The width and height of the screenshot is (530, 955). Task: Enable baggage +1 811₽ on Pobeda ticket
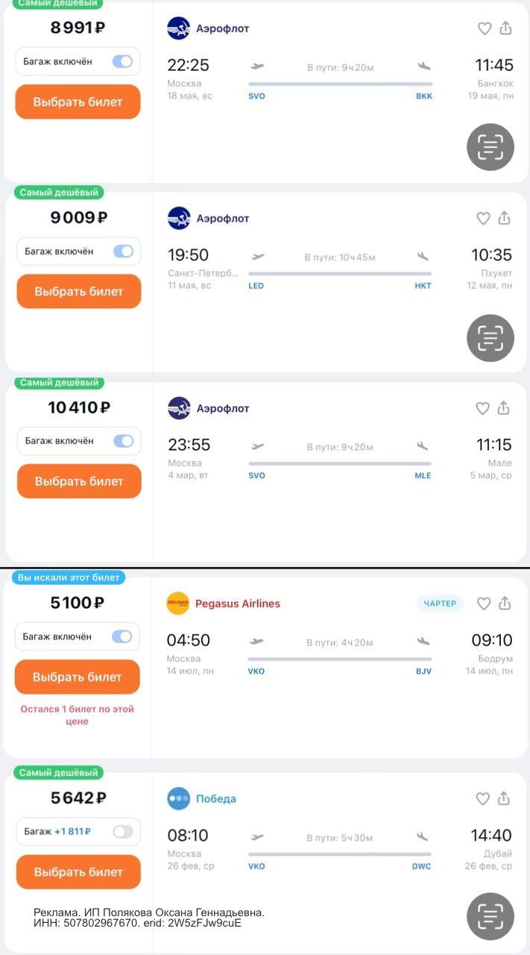pos(123,831)
